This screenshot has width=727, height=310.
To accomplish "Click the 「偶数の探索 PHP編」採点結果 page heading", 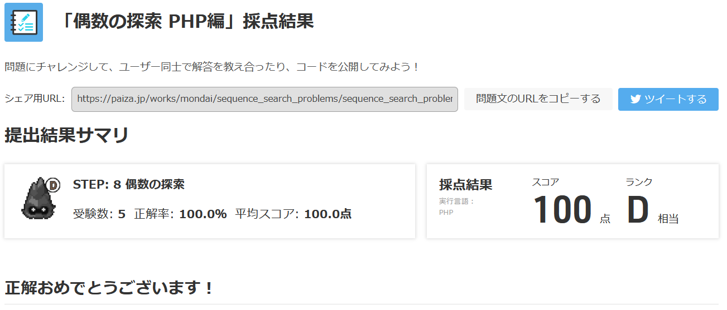I will pyautogui.click(x=187, y=21).
